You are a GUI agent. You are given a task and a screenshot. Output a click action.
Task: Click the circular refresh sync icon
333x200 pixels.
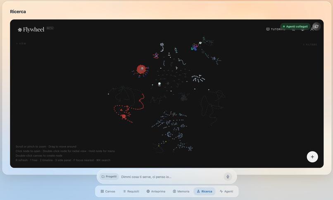(x=316, y=26)
